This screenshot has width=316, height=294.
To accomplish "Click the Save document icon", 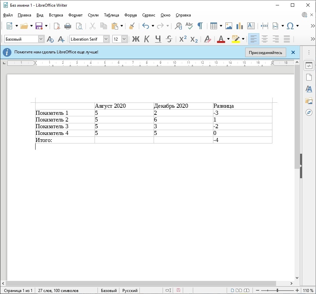I will pyautogui.click(x=39, y=26).
